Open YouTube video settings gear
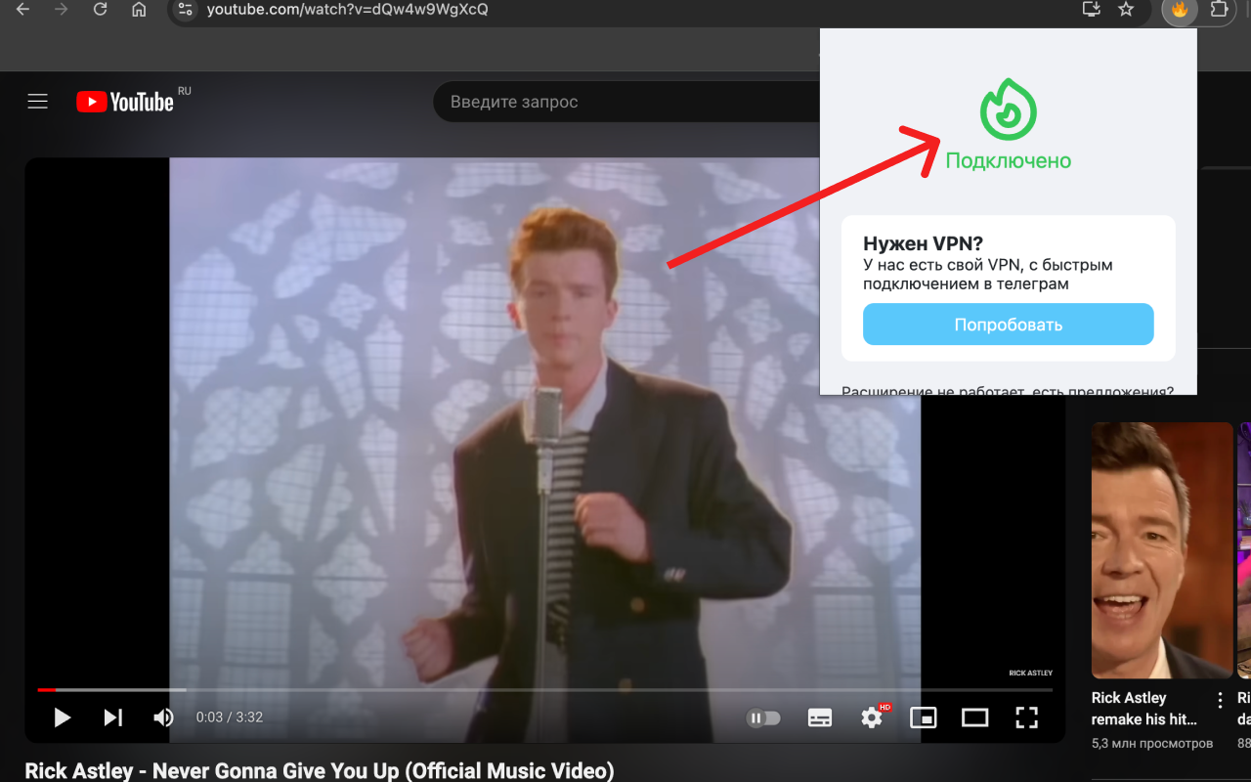The width and height of the screenshot is (1251, 782). point(871,717)
